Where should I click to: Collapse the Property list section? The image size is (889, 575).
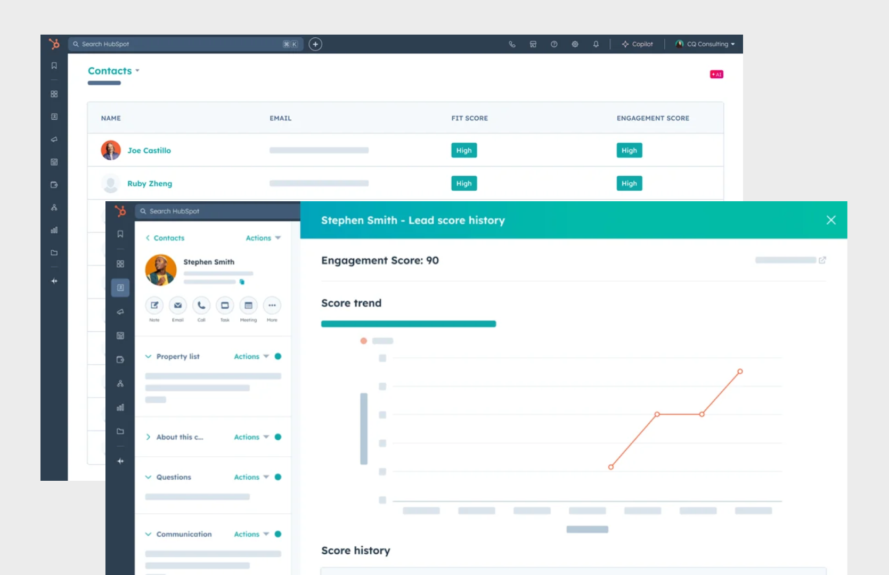point(148,357)
